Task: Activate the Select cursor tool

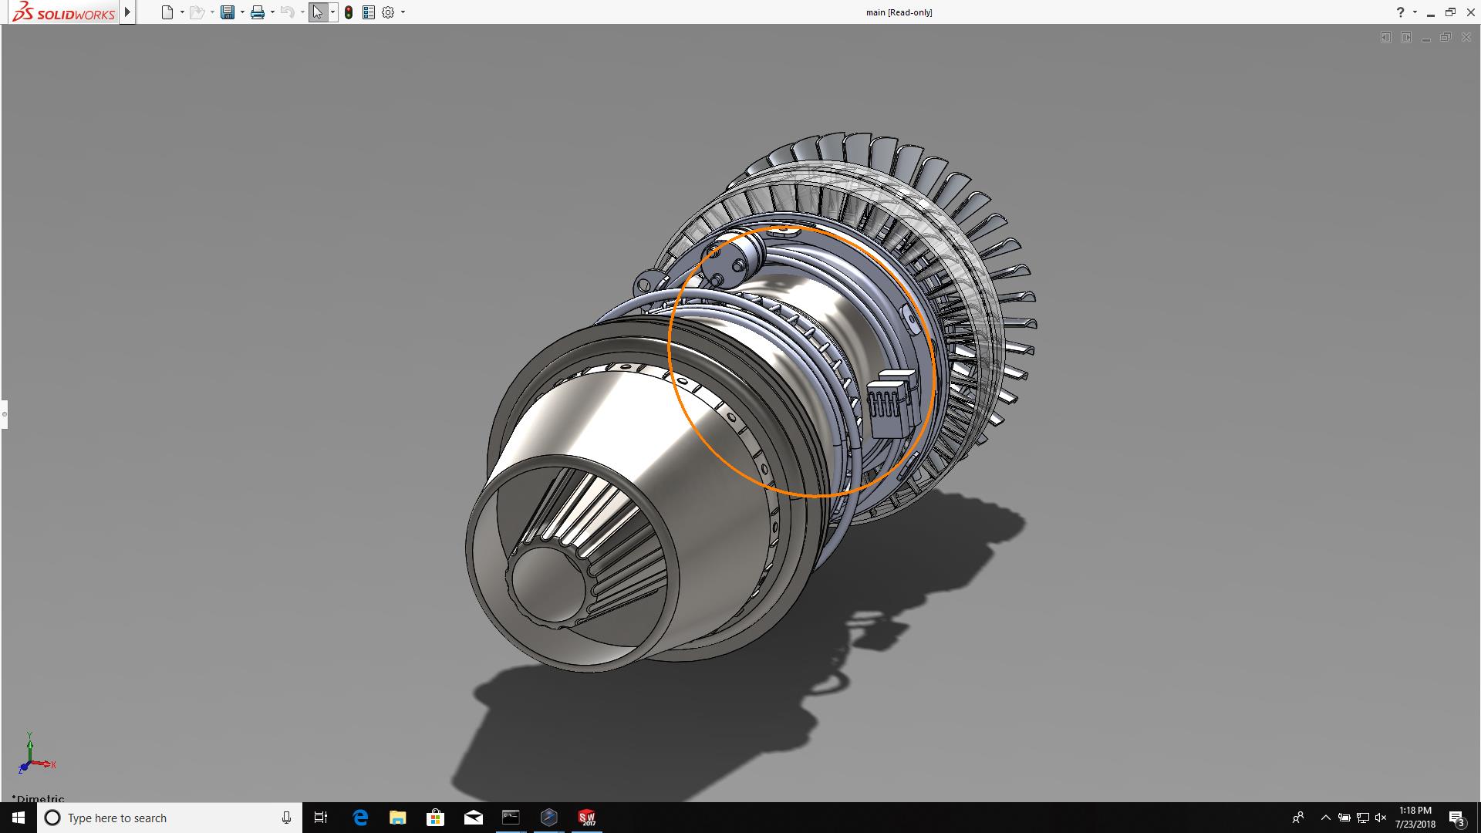Action: (318, 12)
